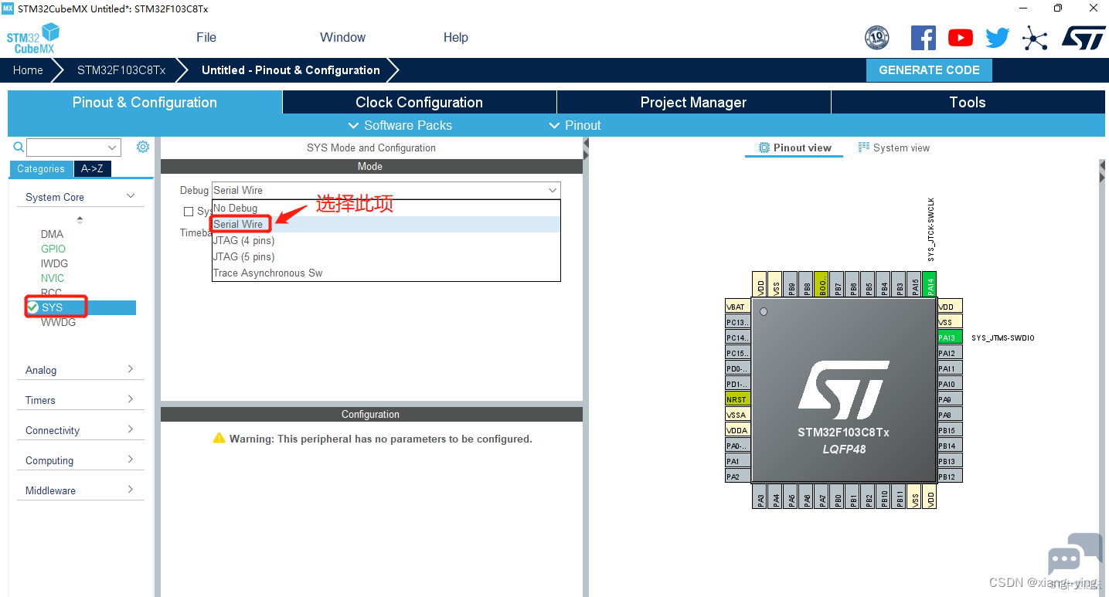Click the ST logo in the top bar
The width and height of the screenshot is (1109, 597).
[x=1083, y=37]
